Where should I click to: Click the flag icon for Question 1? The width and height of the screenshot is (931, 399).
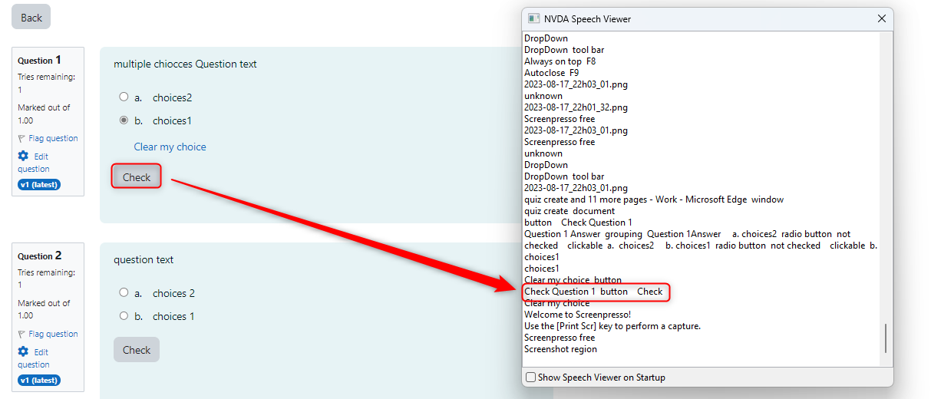tap(21, 139)
